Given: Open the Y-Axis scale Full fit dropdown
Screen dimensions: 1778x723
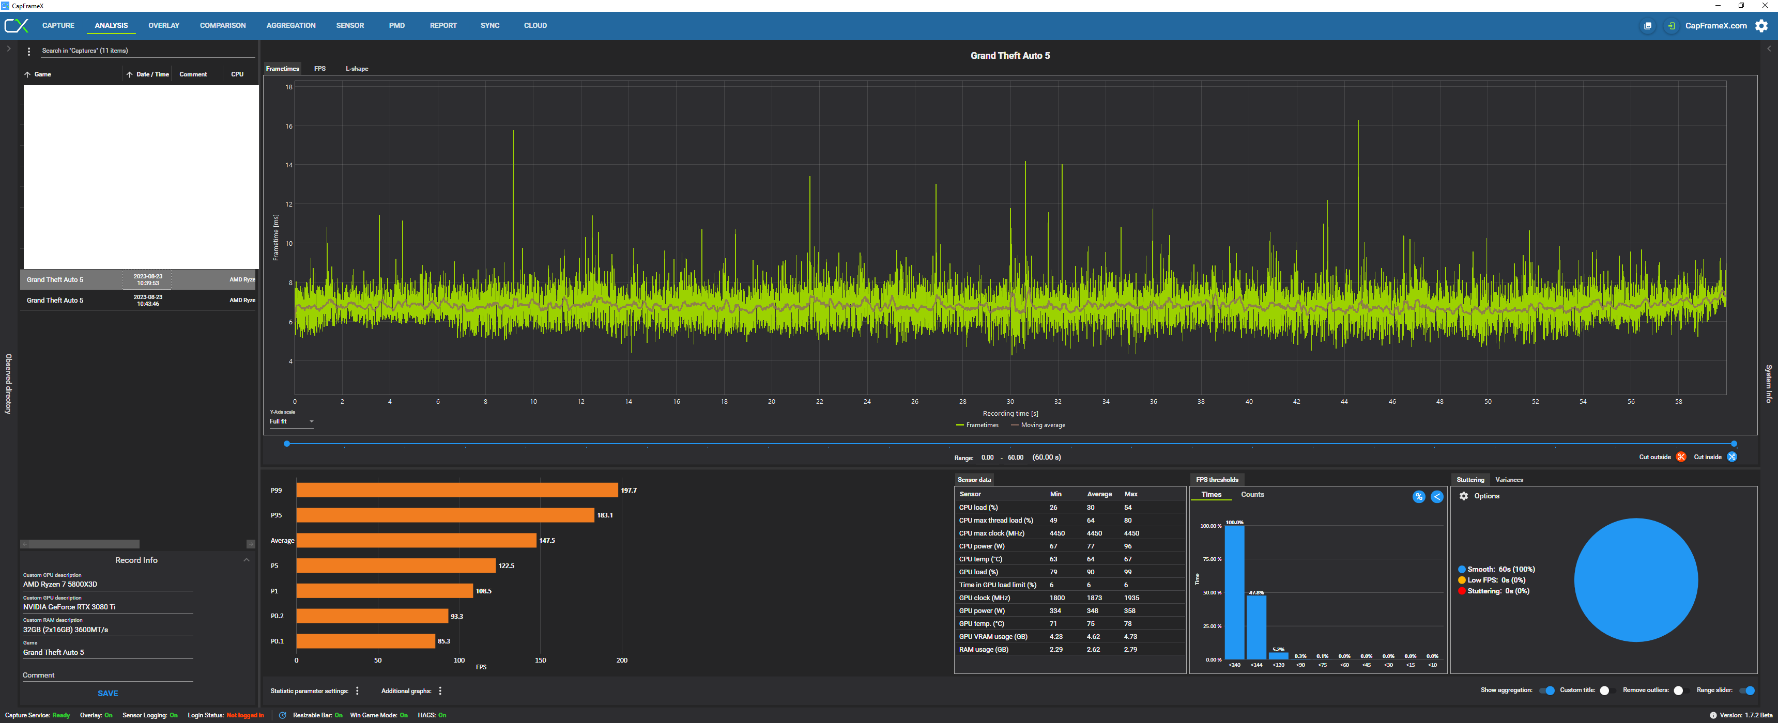Looking at the screenshot, I should coord(292,421).
